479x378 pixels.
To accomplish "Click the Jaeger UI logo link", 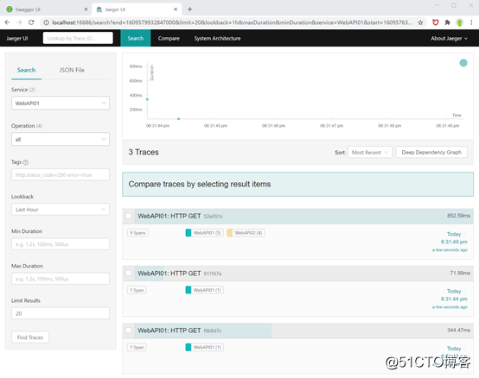I will coord(16,38).
